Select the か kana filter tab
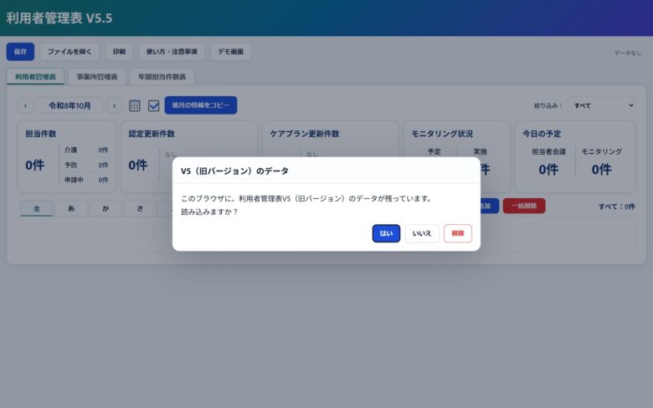This screenshot has height=408, width=653. [105, 208]
